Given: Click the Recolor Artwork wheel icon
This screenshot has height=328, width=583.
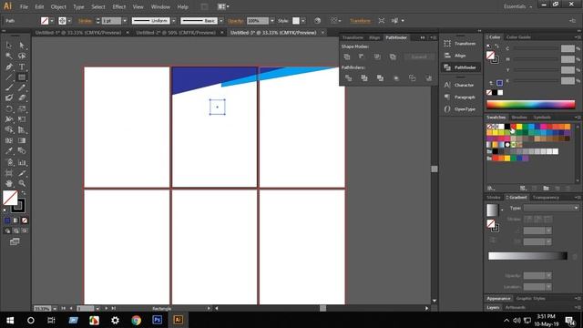Looking at the screenshot, I should 317,21.
